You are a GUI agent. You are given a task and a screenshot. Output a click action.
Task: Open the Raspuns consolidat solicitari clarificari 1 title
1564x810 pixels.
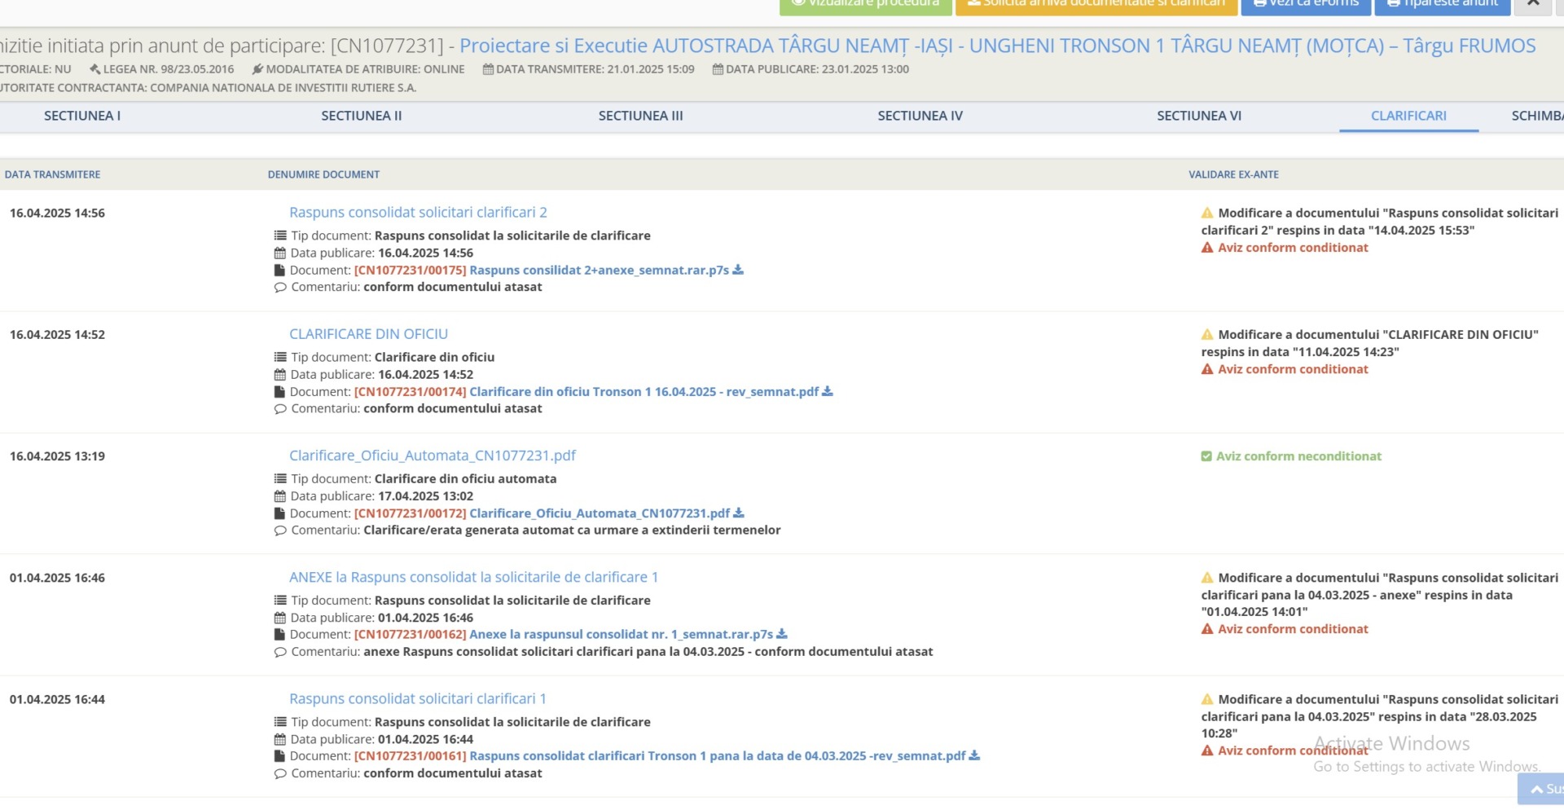[418, 698]
